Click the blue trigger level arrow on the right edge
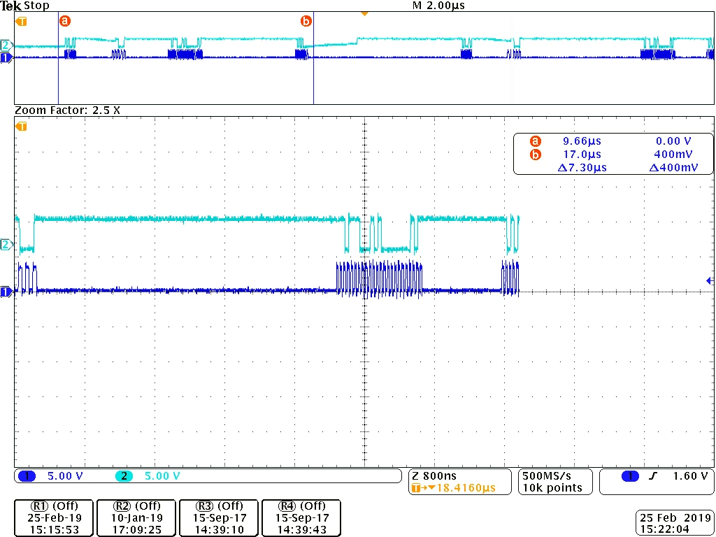 point(710,280)
